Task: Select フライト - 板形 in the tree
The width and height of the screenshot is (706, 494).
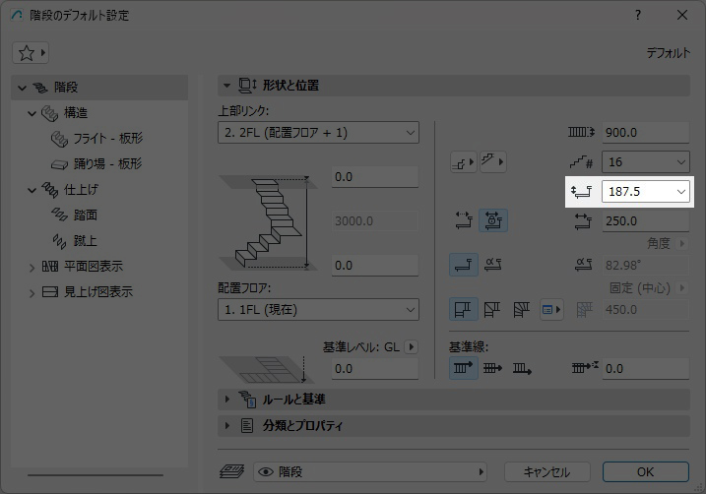Action: coord(107,138)
